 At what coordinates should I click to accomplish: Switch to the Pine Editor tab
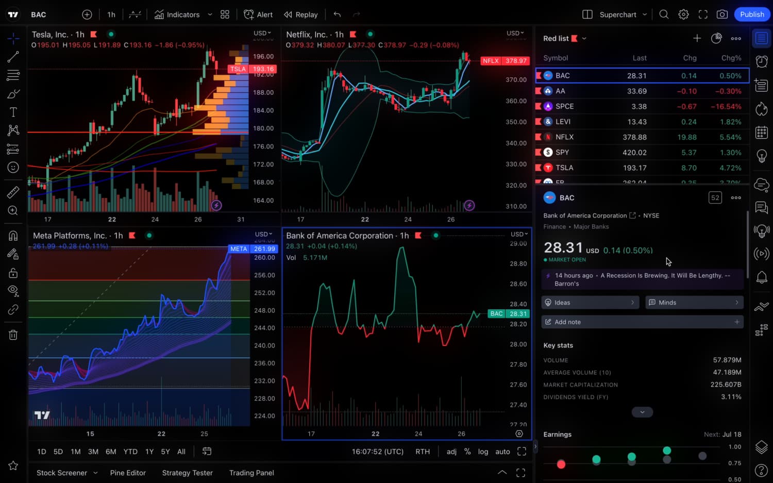point(128,472)
